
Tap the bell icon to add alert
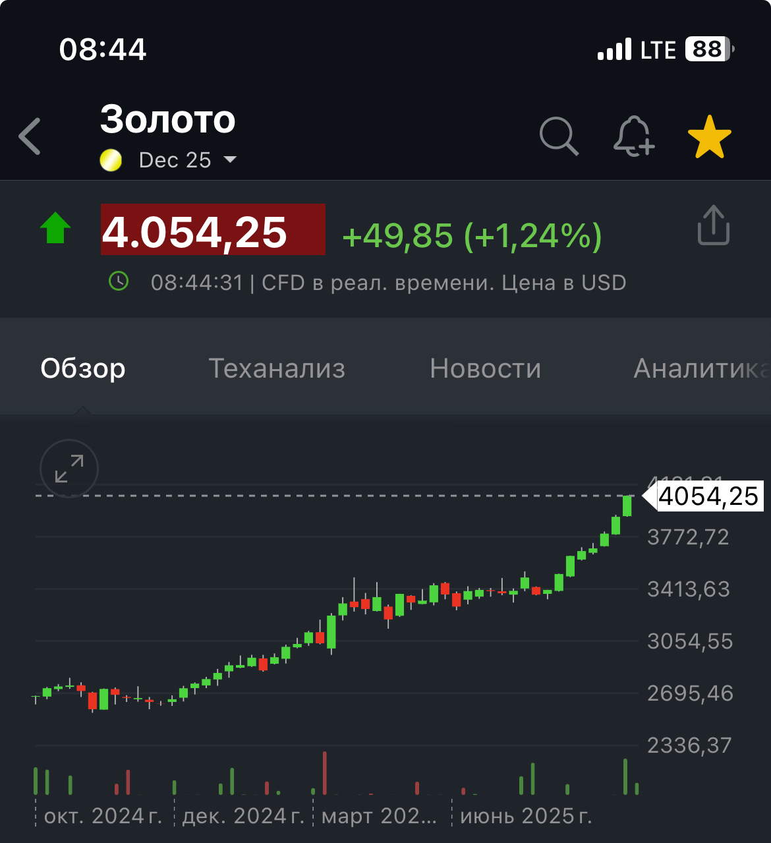tap(633, 136)
